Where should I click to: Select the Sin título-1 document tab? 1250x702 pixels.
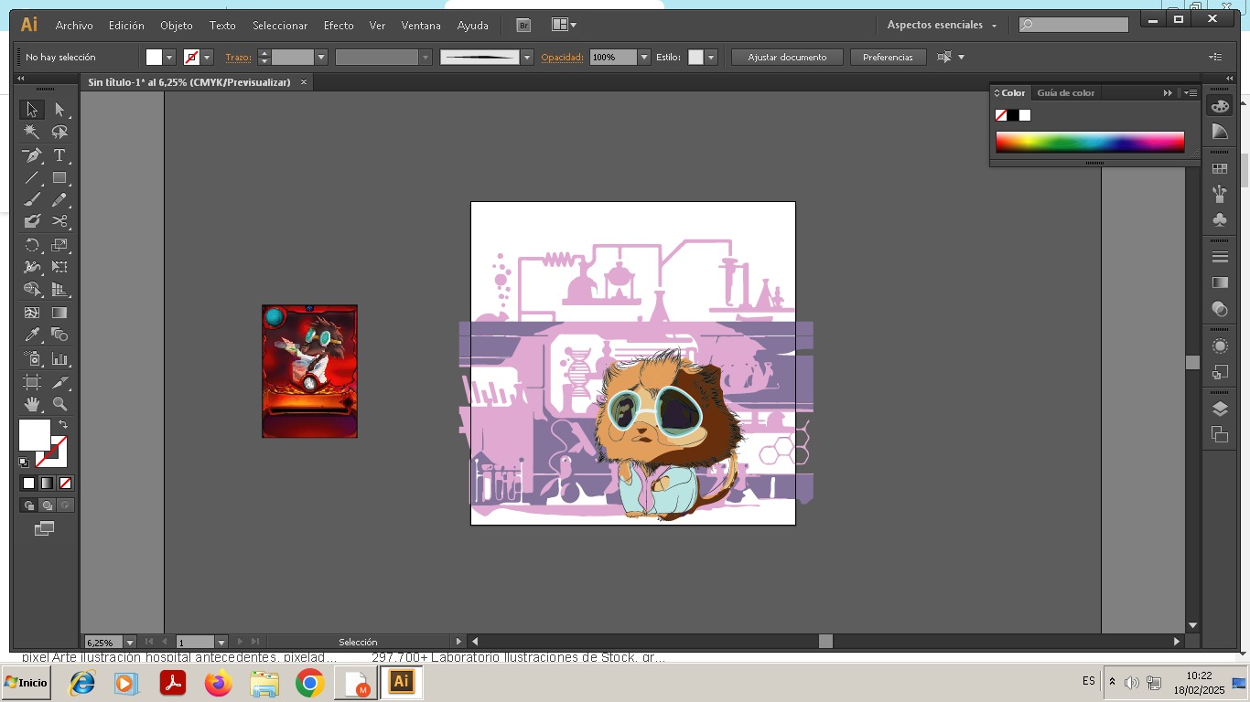pos(189,82)
